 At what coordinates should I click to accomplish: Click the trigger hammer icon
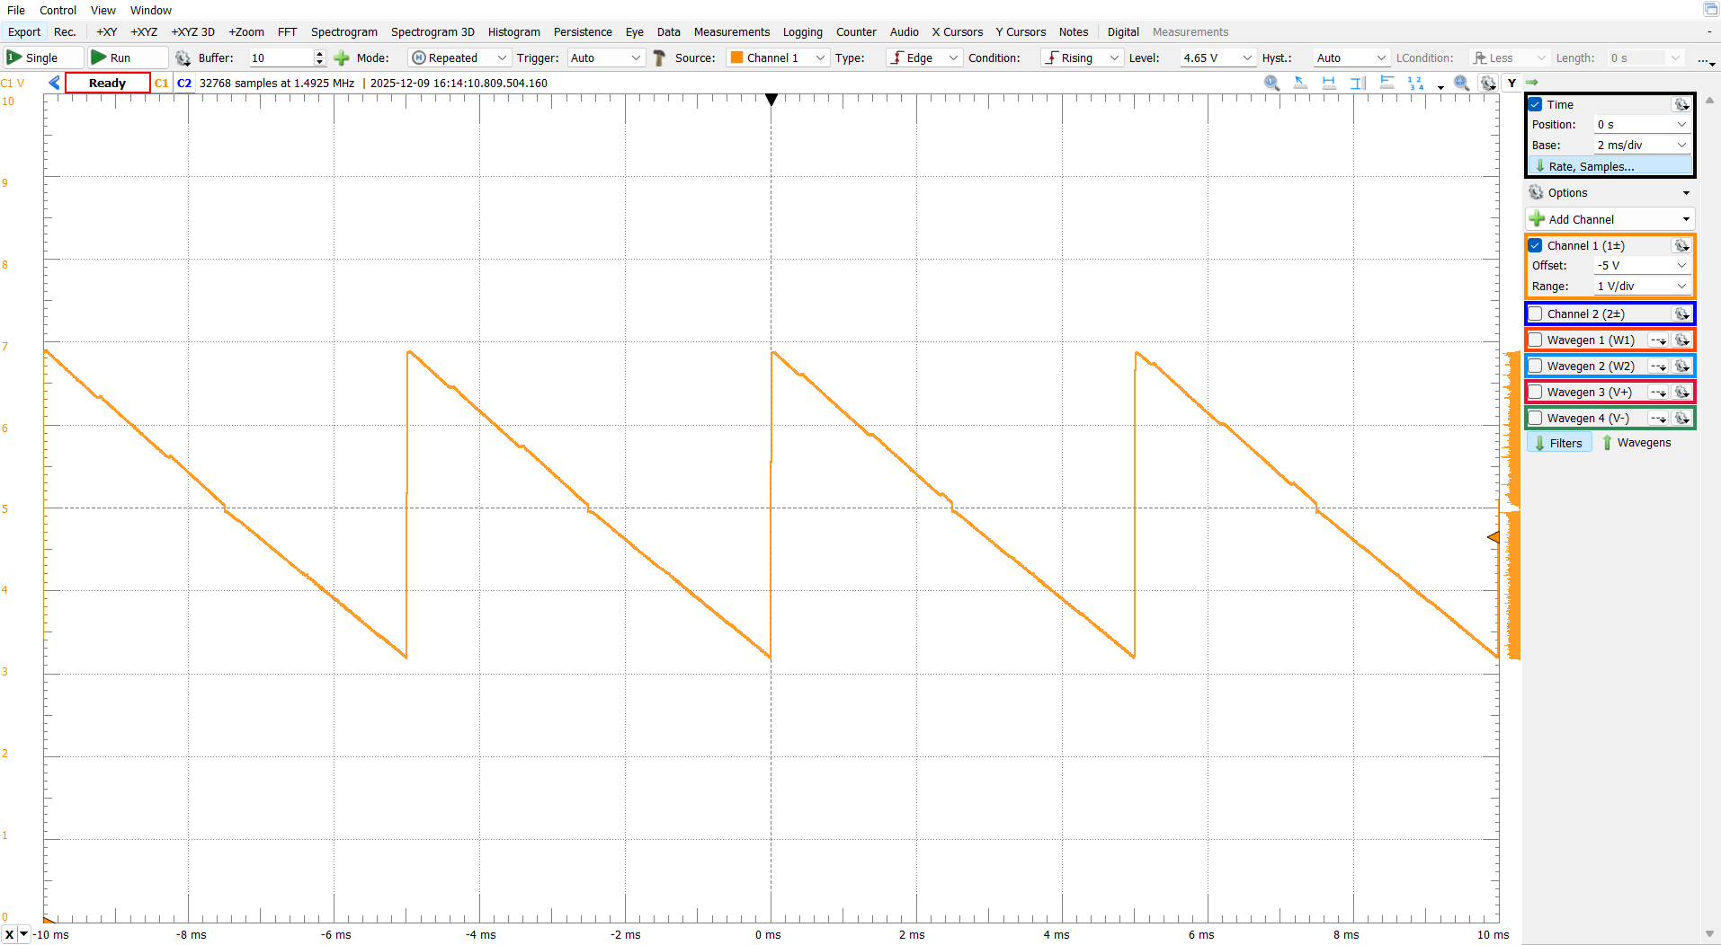[659, 57]
